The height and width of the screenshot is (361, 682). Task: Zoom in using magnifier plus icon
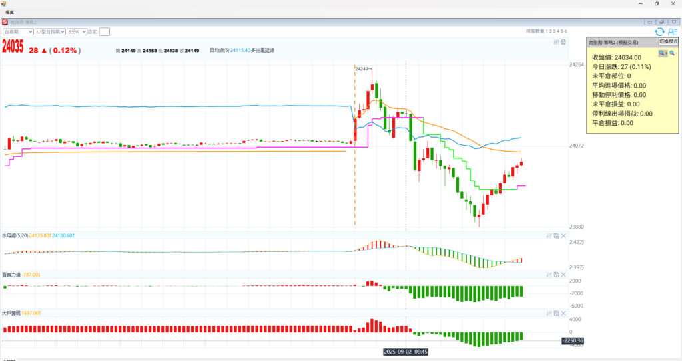[662, 53]
